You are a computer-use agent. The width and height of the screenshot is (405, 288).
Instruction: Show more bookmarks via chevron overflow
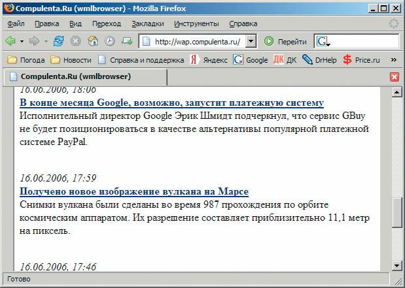pyautogui.click(x=393, y=59)
